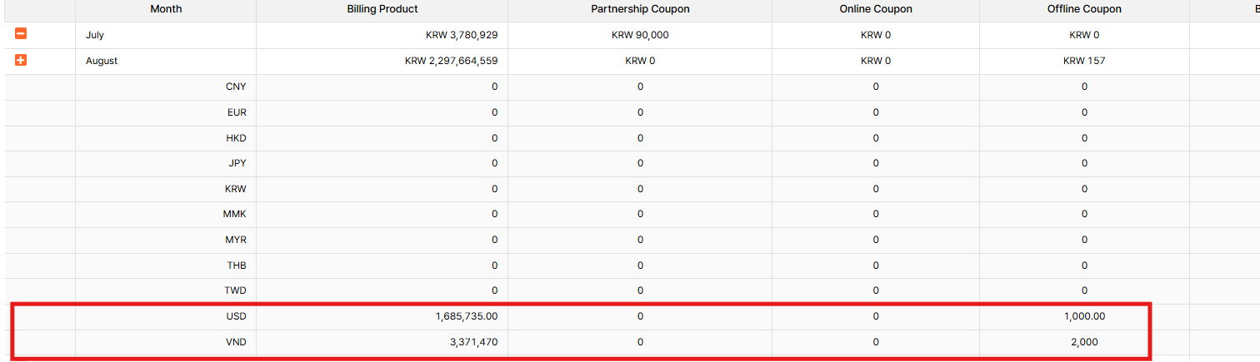Select the VND currency row label

point(236,342)
